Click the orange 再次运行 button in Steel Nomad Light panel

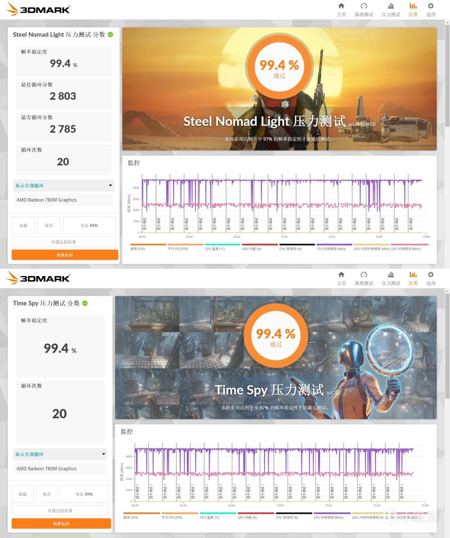pyautogui.click(x=65, y=255)
